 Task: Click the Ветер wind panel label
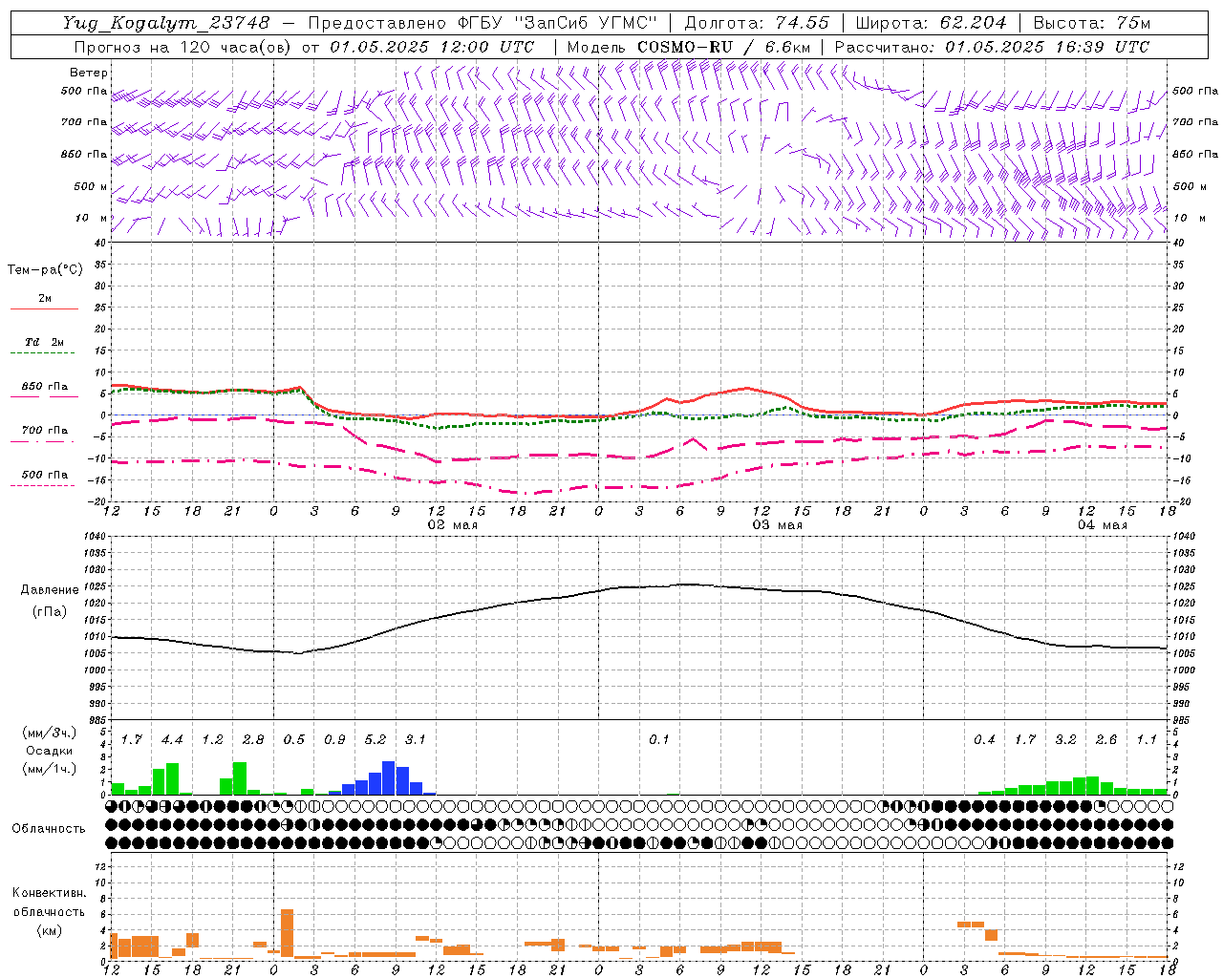[89, 73]
